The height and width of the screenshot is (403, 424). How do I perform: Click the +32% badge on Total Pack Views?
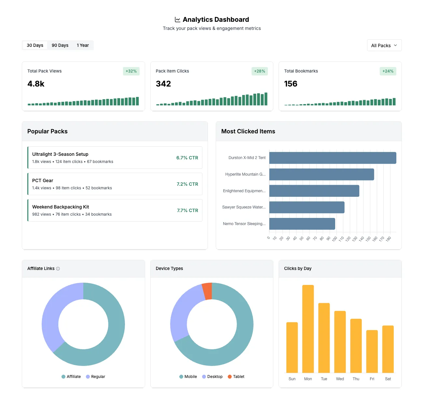(x=131, y=71)
